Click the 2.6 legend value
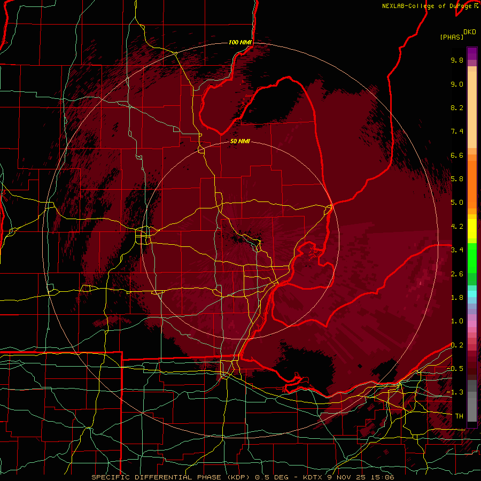 point(457,274)
